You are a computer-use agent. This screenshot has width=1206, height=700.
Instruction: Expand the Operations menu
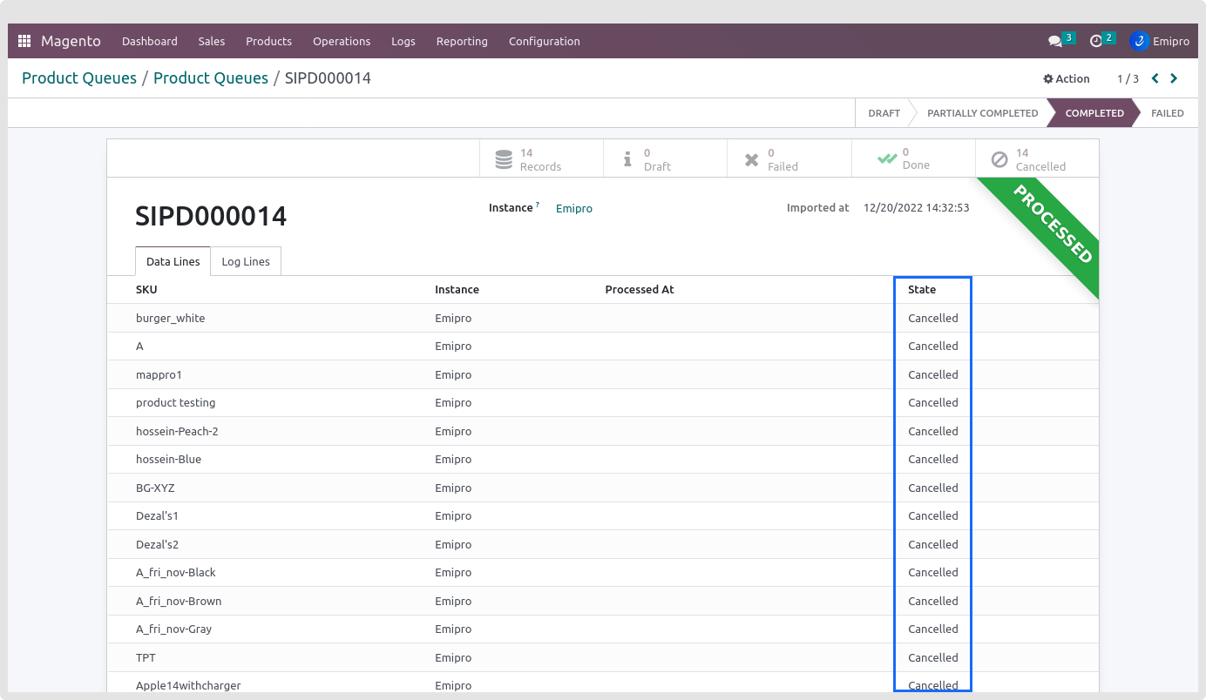(342, 41)
